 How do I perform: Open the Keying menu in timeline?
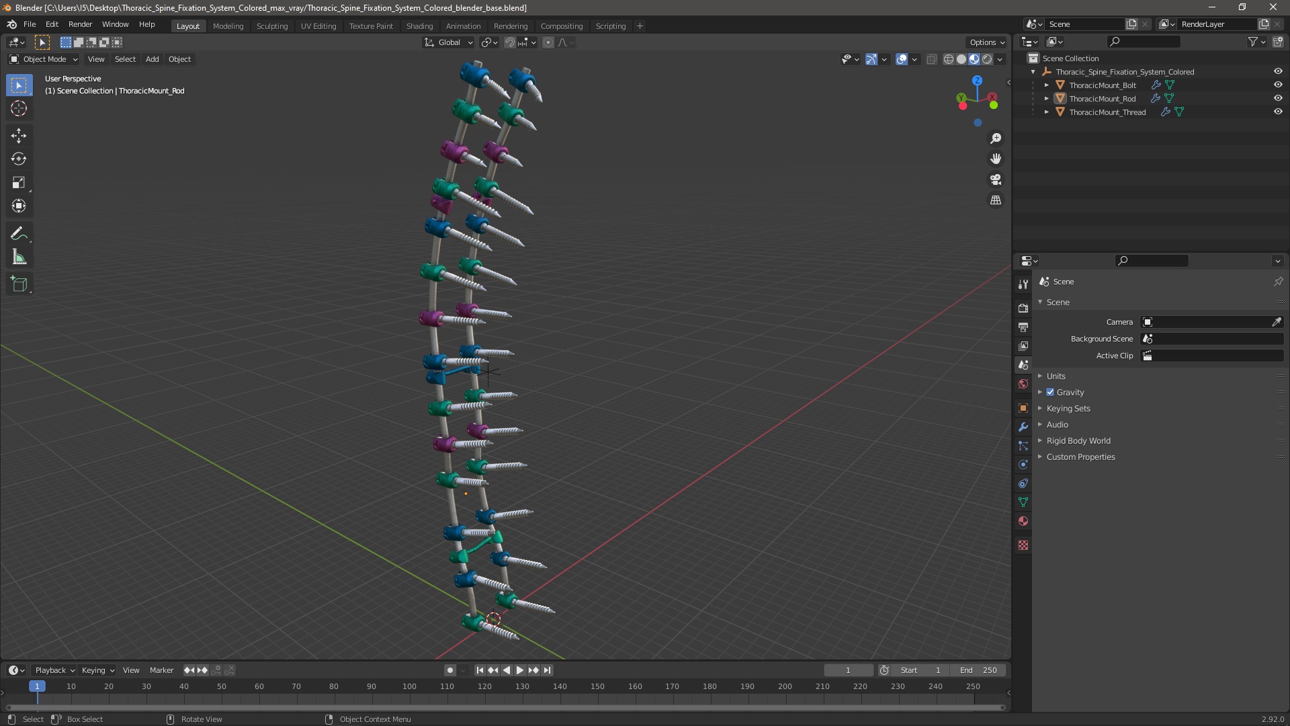97,670
